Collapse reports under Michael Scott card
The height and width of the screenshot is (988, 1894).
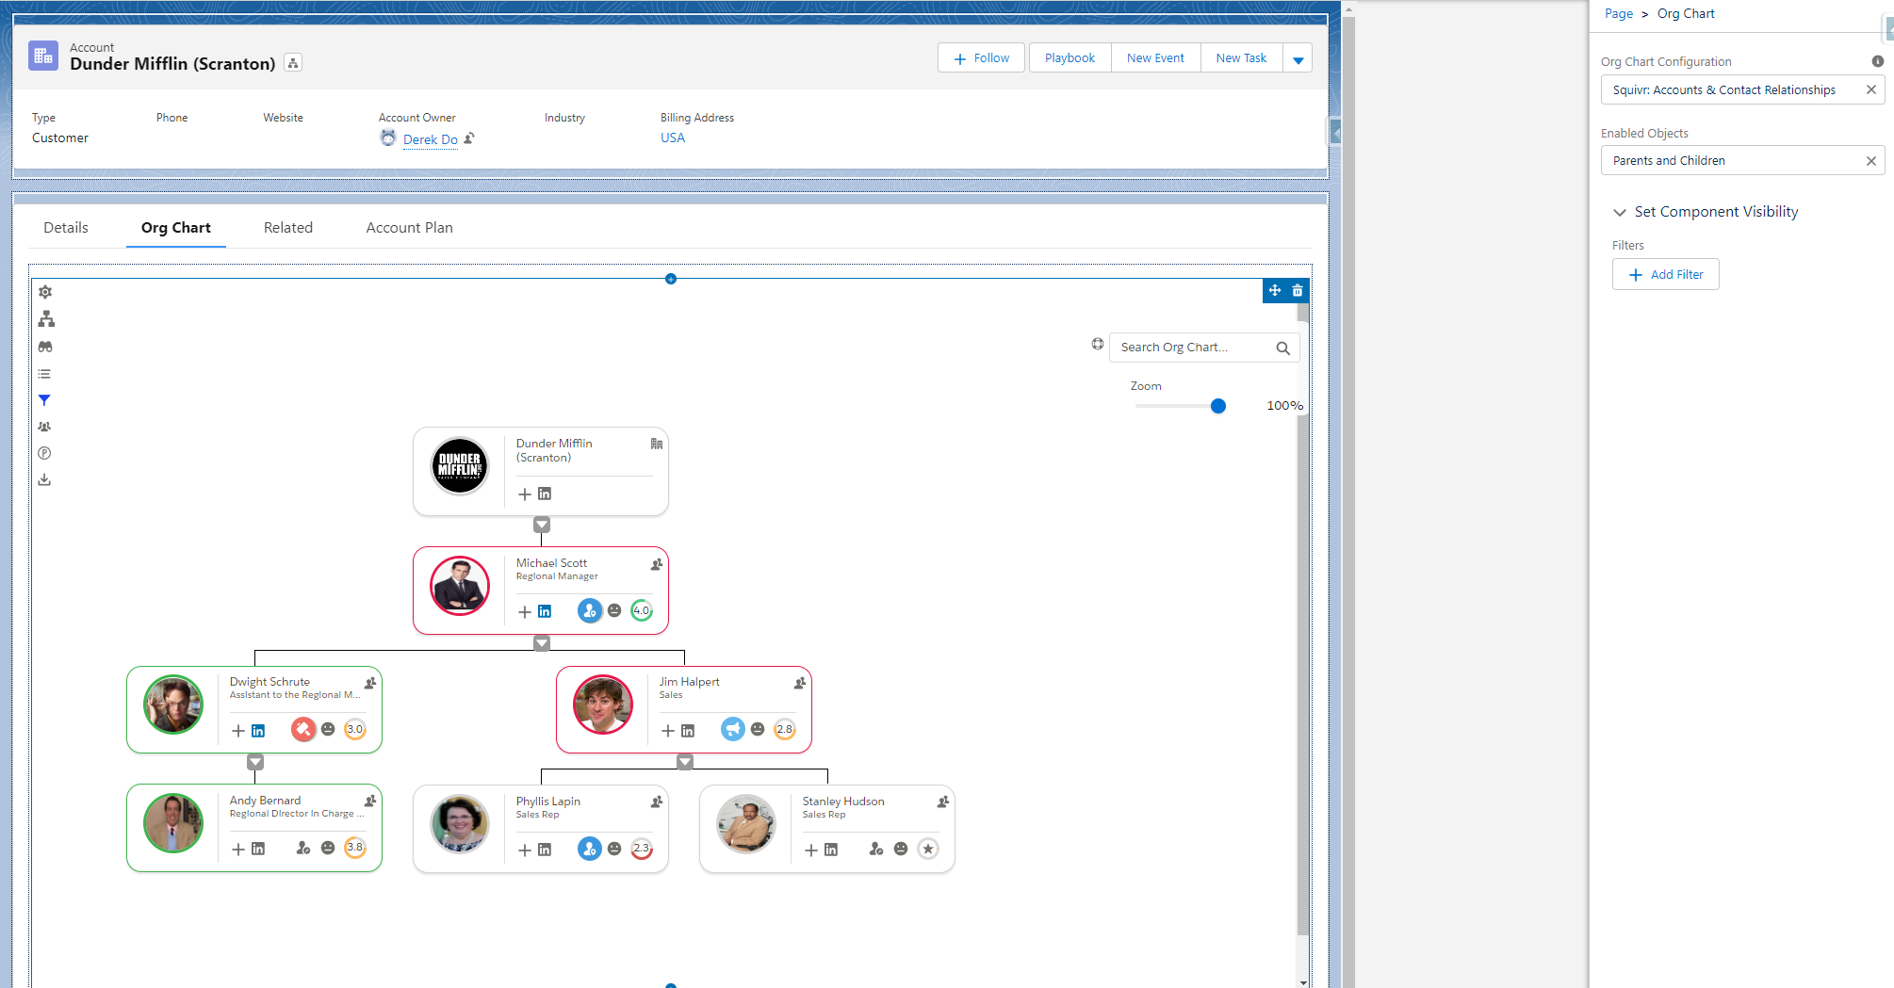(542, 643)
